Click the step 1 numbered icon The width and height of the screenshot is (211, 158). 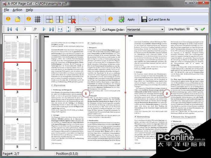coord(8,19)
